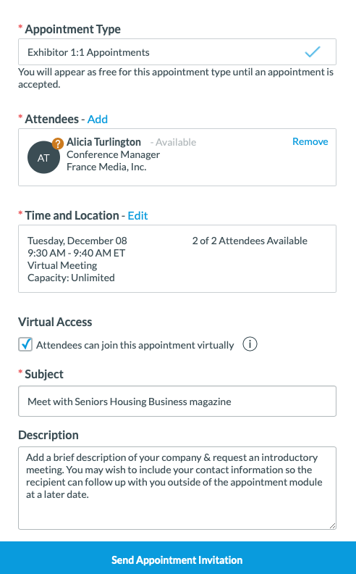Click Add next to Attendees
Viewport: 356px width, 574px height.
[97, 120]
